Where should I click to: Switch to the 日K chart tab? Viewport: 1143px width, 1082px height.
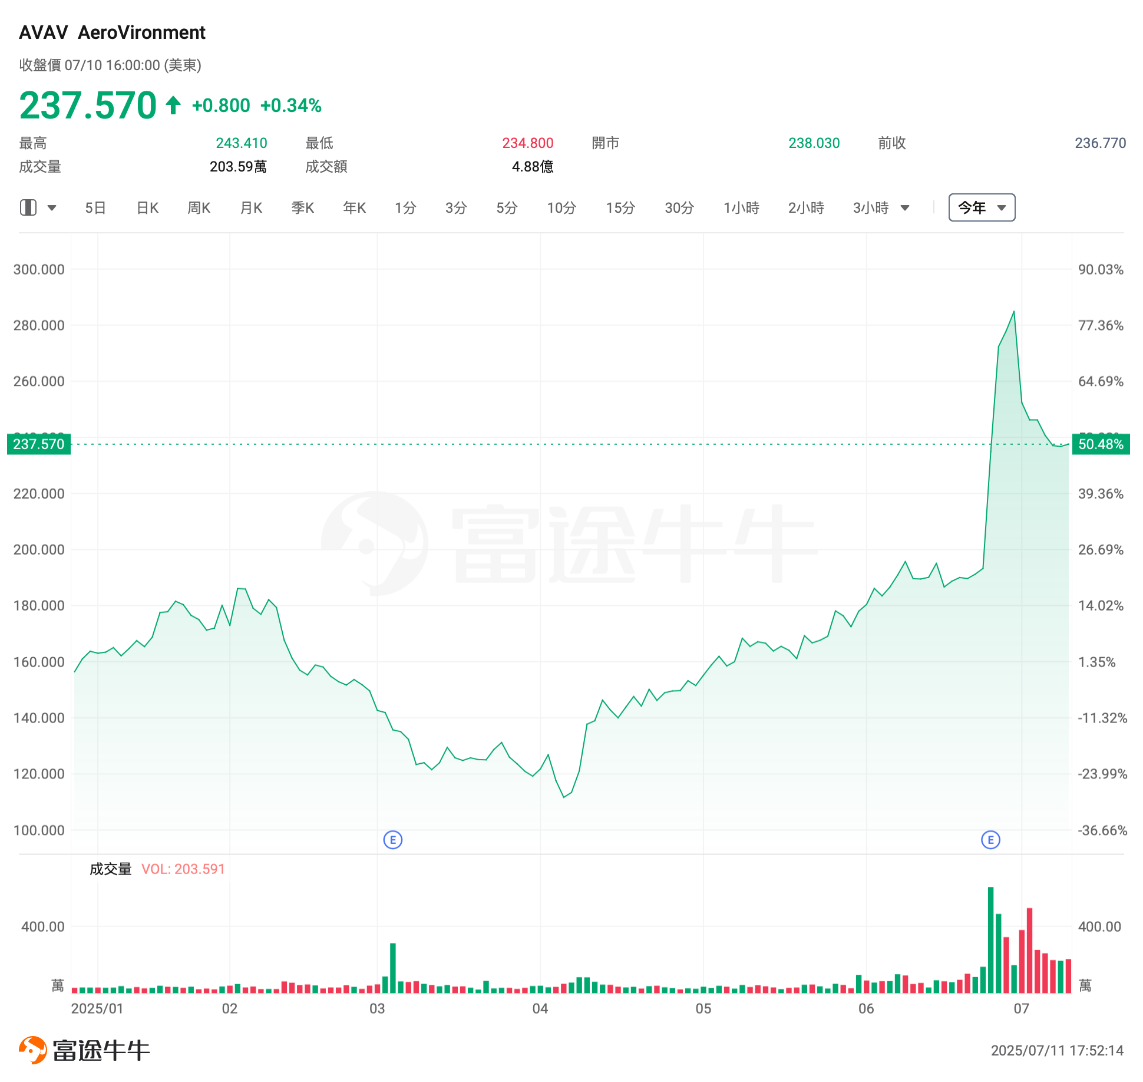[147, 207]
